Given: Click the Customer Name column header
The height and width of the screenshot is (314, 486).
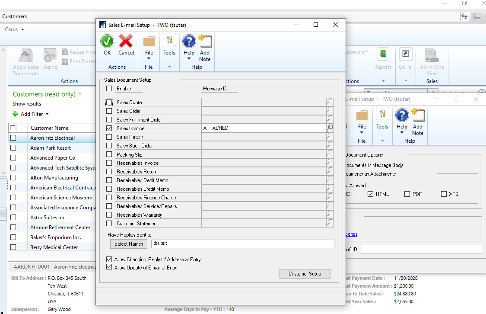Looking at the screenshot, I should (50, 128).
